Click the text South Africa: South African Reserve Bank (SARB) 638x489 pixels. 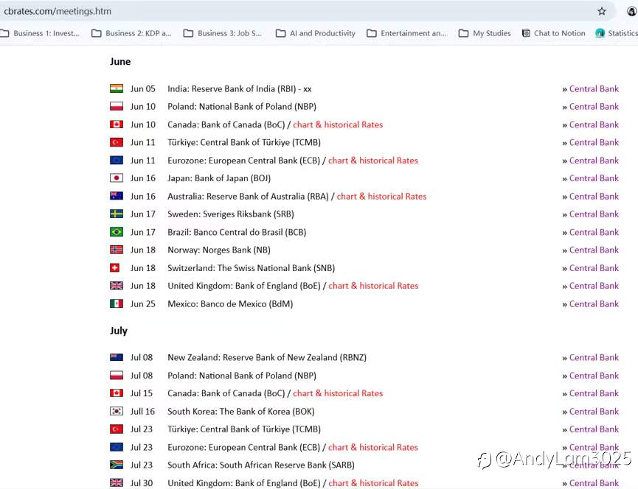pos(261,465)
